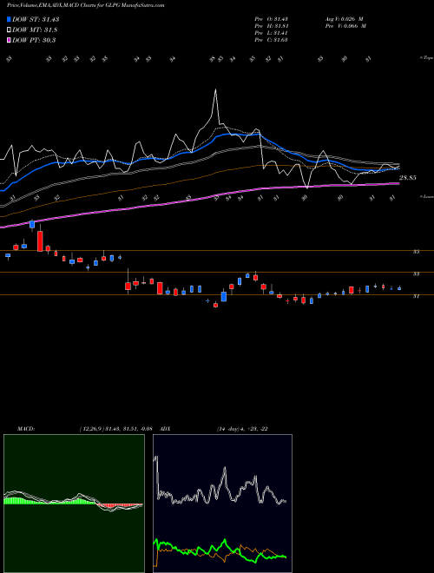This screenshot has height=573, width=434.
Task: Click the '28.85' price label on chart
Action: point(407,178)
